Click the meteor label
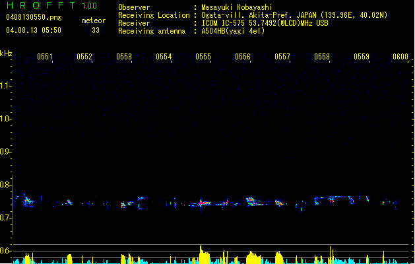The width and height of the screenshot is (415, 264). click(x=94, y=20)
